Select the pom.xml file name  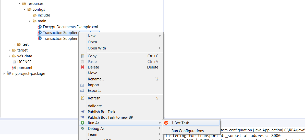point(25,68)
